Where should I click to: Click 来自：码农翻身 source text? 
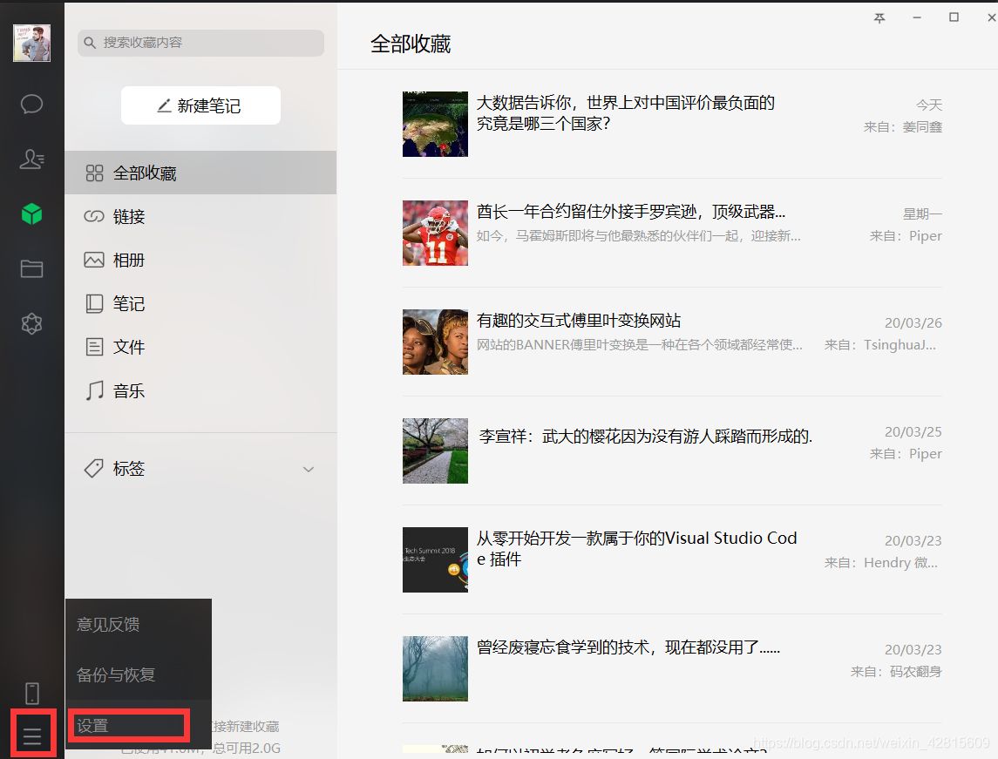[x=896, y=671]
